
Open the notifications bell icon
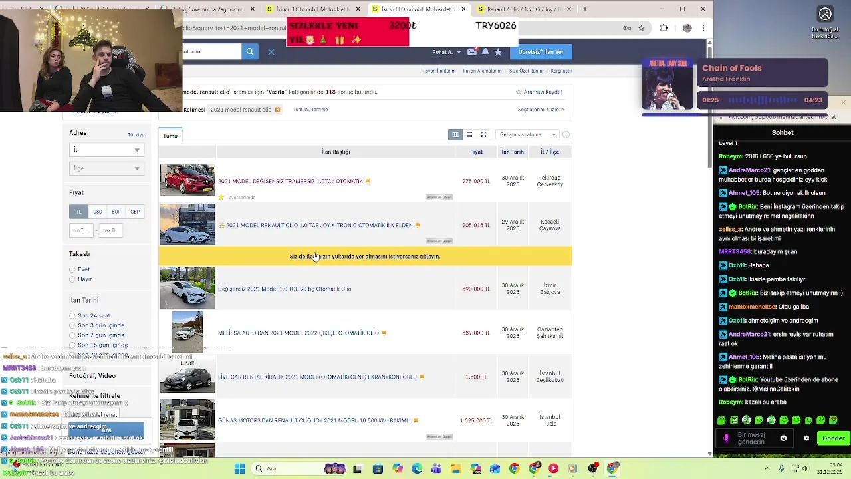point(485,52)
